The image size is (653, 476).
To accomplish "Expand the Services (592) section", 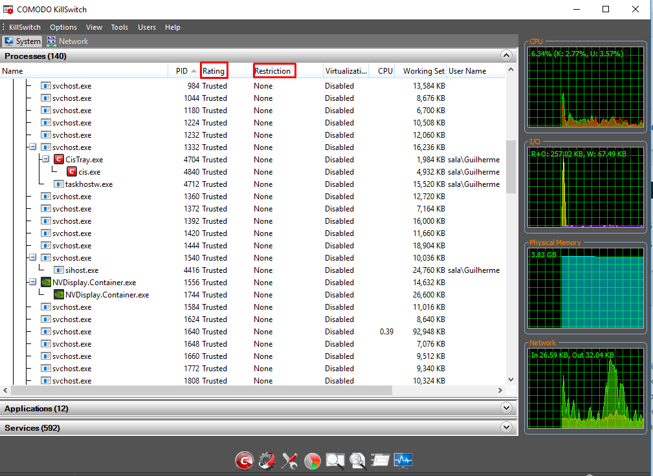I will pyautogui.click(x=506, y=427).
